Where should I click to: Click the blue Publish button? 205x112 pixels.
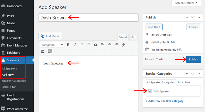[193, 59]
